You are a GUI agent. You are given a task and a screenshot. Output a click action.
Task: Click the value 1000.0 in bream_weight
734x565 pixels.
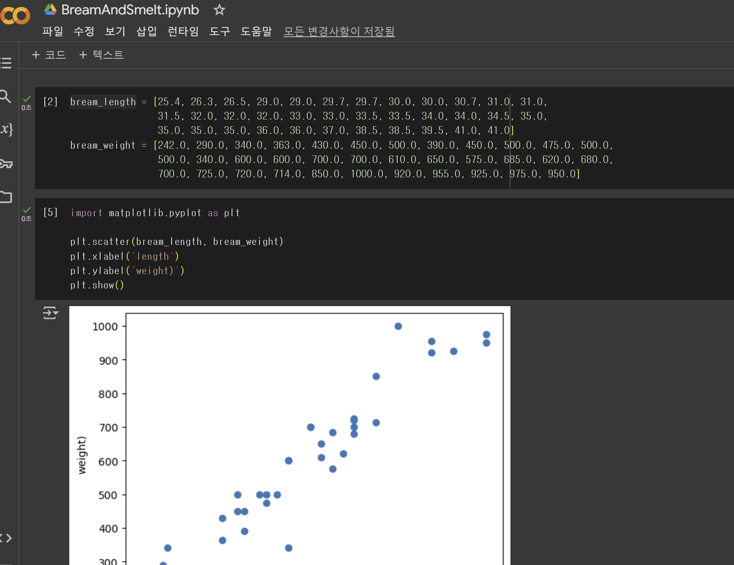367,174
